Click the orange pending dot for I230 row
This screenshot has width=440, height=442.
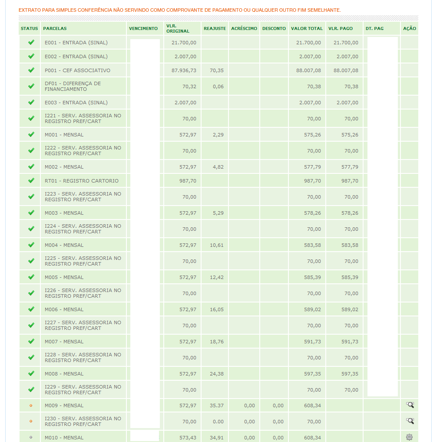click(31, 421)
